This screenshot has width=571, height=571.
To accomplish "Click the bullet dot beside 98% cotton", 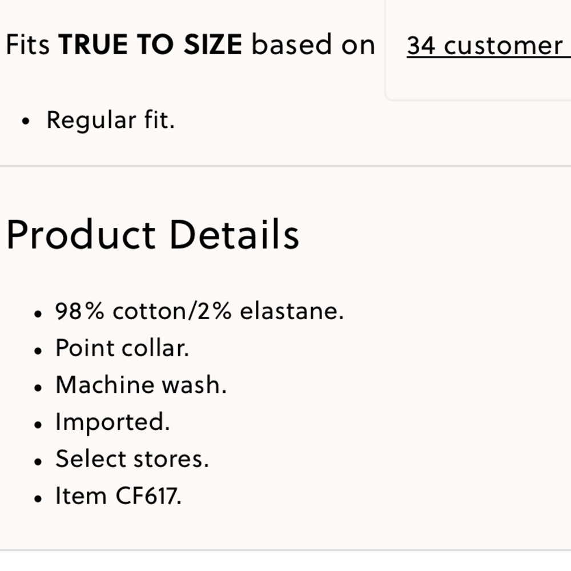I will click(x=38, y=314).
